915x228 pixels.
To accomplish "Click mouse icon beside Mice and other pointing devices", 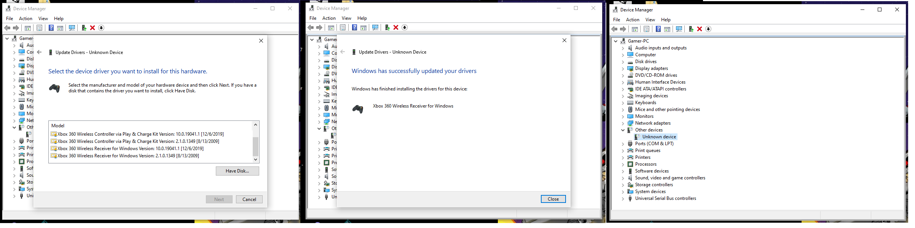I will (630, 109).
